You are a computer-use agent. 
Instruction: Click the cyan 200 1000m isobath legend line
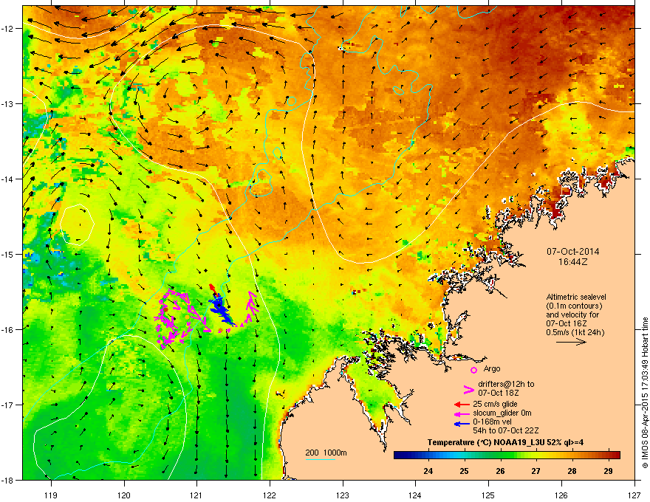[x=321, y=459]
